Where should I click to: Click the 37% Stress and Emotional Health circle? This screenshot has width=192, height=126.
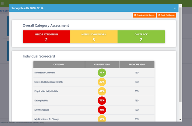click(102, 82)
